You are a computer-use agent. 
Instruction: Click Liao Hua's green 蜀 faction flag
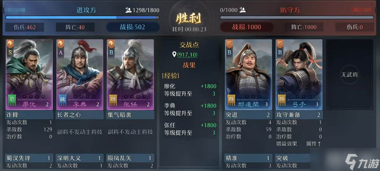12,100
